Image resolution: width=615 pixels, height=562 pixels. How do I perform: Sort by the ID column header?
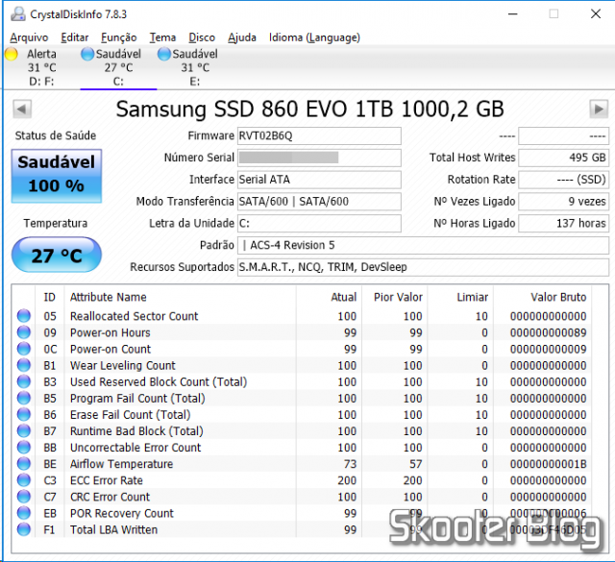pyautogui.click(x=49, y=297)
